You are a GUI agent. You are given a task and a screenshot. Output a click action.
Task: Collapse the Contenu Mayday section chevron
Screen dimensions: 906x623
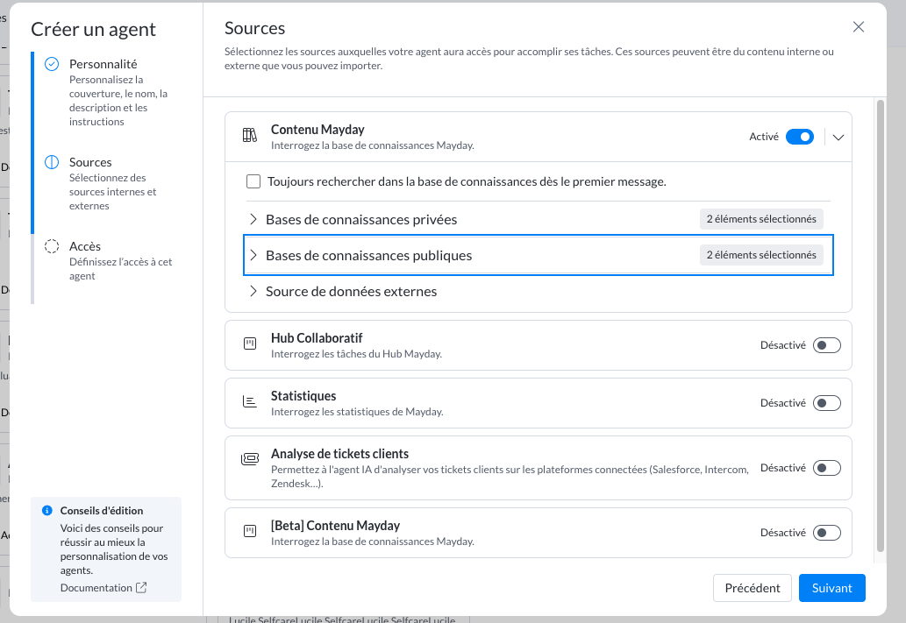click(838, 137)
